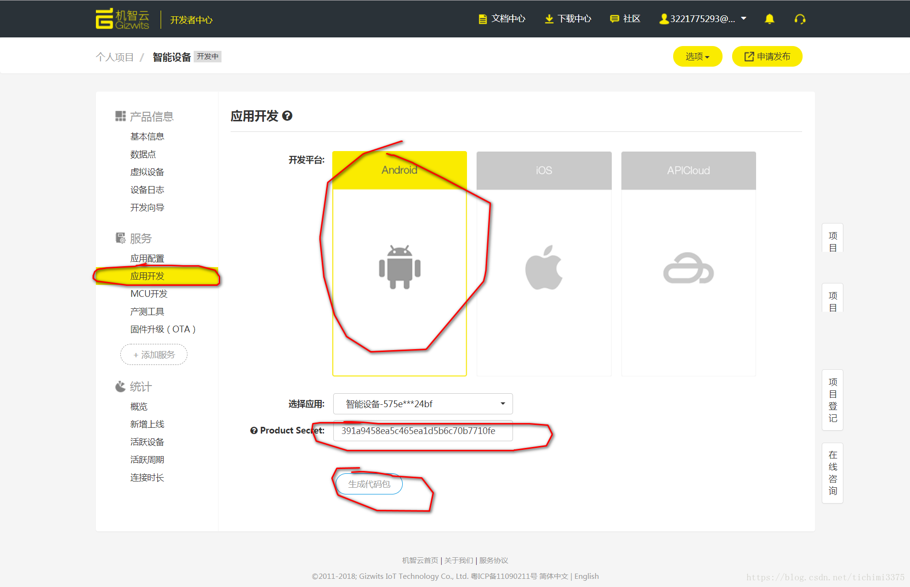Open 下载中心 in top navigation
Image resolution: width=910 pixels, height=587 pixels.
tap(568, 19)
